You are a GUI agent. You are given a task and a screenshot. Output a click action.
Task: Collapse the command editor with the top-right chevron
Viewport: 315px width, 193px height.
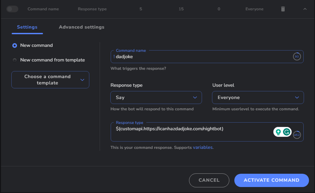305,9
